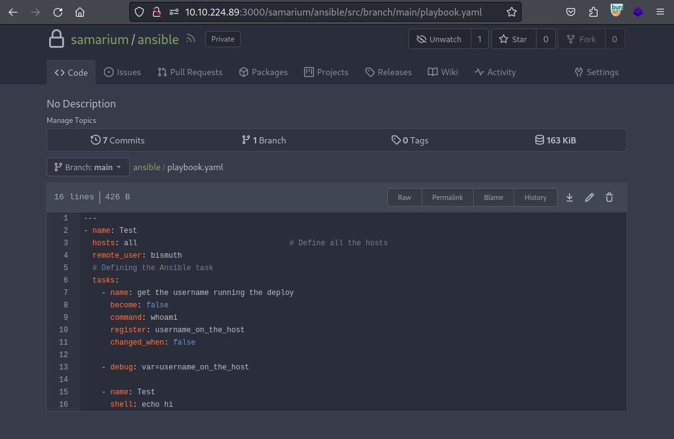674x439 pixels.
Task: Open the stargazers count 0
Action: coord(545,39)
